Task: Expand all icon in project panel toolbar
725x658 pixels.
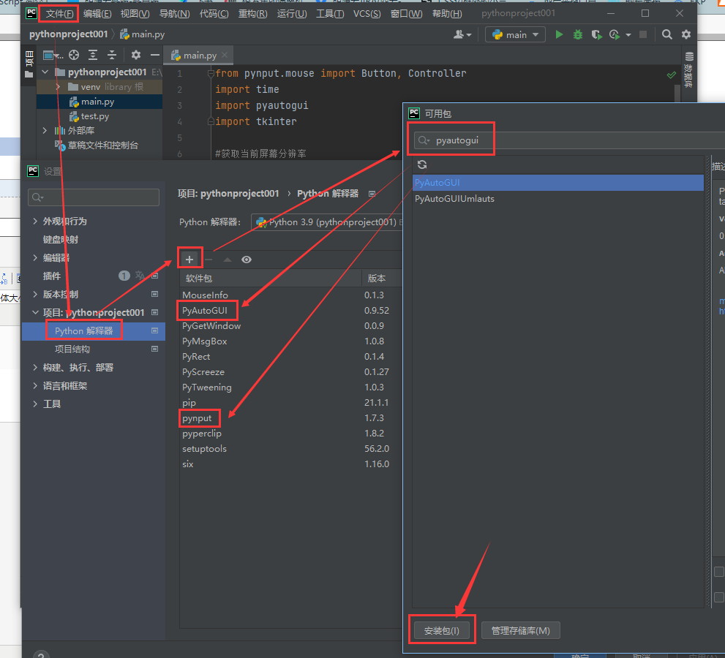Action: pos(93,56)
